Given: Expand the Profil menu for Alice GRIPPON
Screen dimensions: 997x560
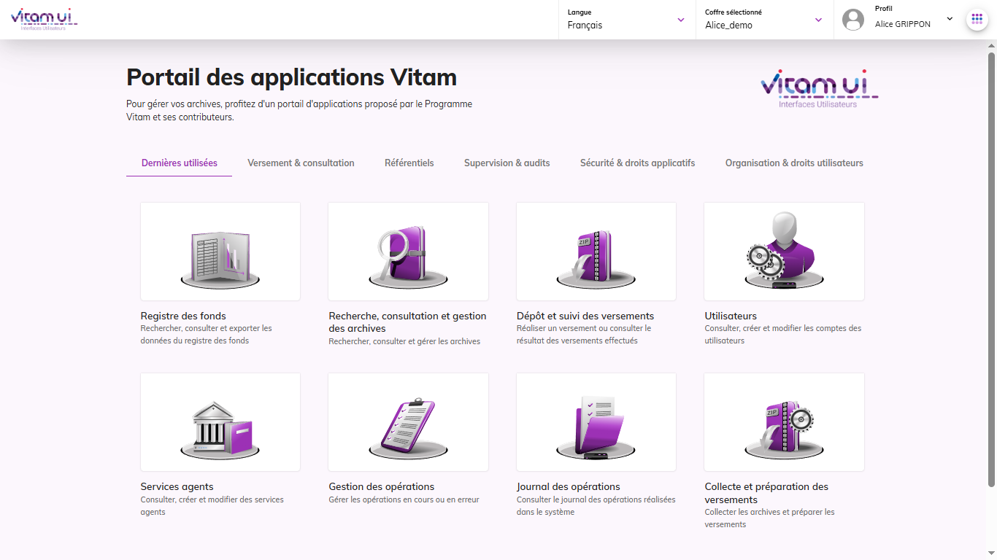Looking at the screenshot, I should 950,19.
